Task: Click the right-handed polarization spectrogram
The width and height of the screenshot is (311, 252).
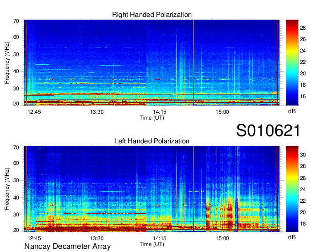Action: [152, 63]
